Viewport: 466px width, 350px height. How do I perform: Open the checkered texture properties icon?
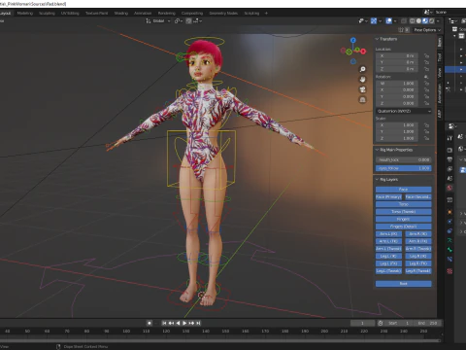click(449, 271)
